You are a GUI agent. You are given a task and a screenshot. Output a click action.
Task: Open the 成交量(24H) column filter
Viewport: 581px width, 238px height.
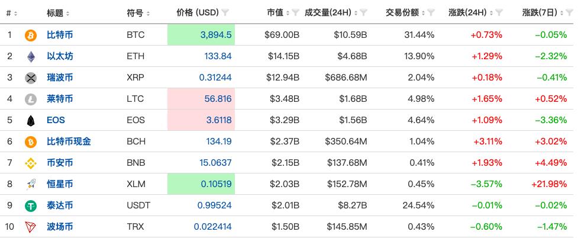coord(363,12)
